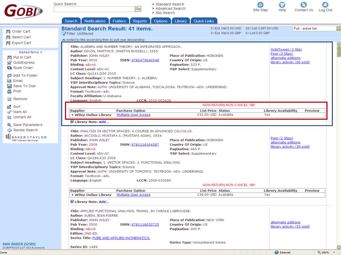Open ISBN 9781118164587 link

(x=145, y=144)
